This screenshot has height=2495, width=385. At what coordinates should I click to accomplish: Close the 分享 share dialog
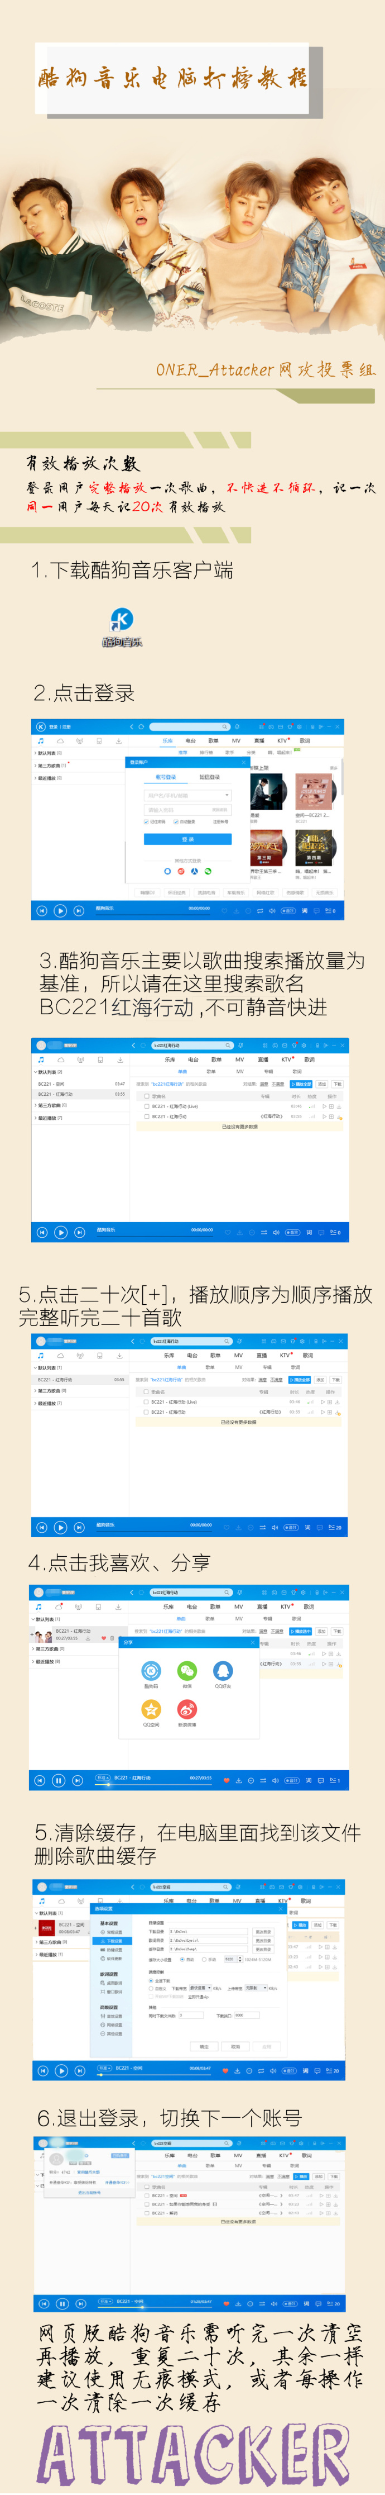[252, 1642]
